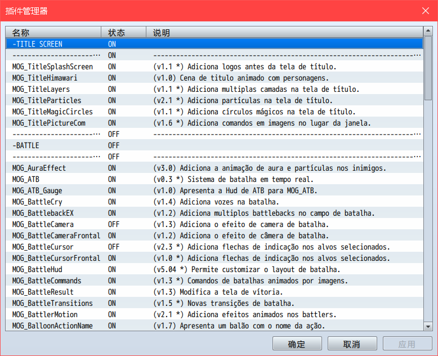438x356 pixels.
Task: Click description 'Permite customizar o layout de batalha.'
Action: (266, 269)
